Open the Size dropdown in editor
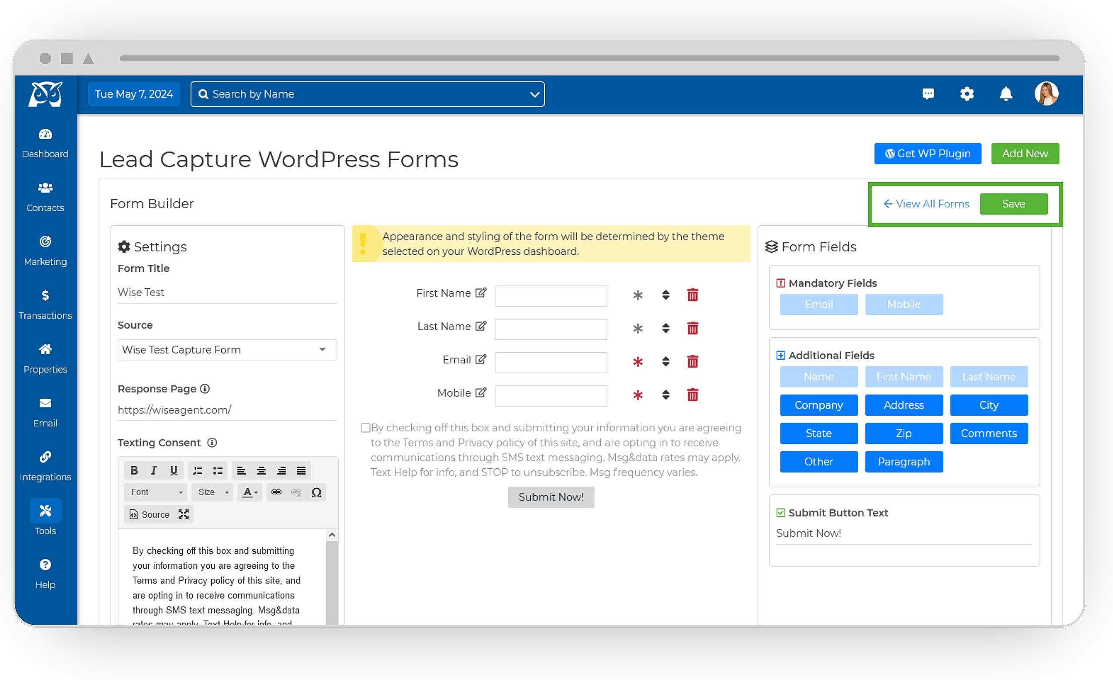Image resolution: width=1113 pixels, height=680 pixels. [212, 492]
